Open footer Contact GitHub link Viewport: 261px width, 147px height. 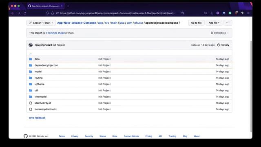[131, 136]
